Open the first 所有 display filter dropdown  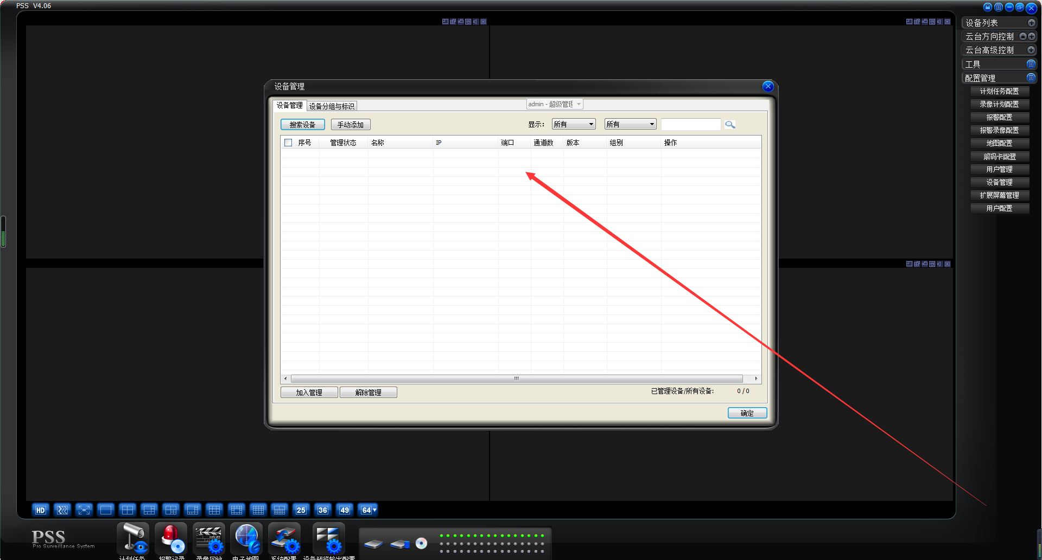pos(574,124)
